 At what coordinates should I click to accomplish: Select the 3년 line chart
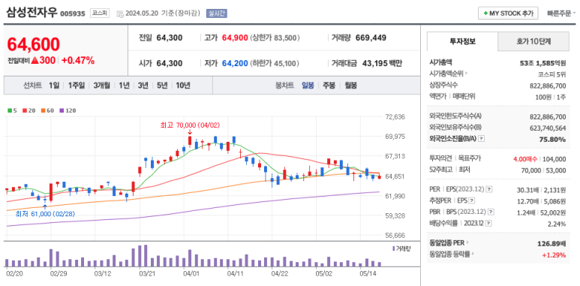[x=143, y=86]
